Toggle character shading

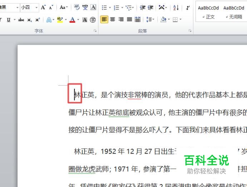coord(85,20)
